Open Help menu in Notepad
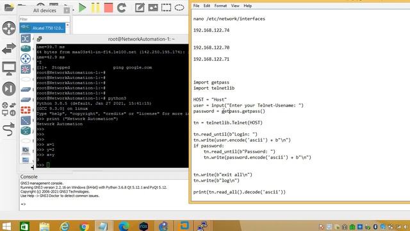Image resolution: width=410 pixels, height=231 pixels. pos(248,6)
